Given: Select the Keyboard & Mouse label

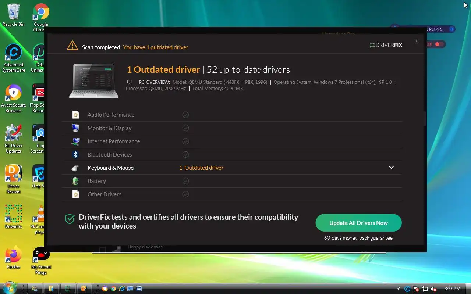Looking at the screenshot, I should pos(110,168).
